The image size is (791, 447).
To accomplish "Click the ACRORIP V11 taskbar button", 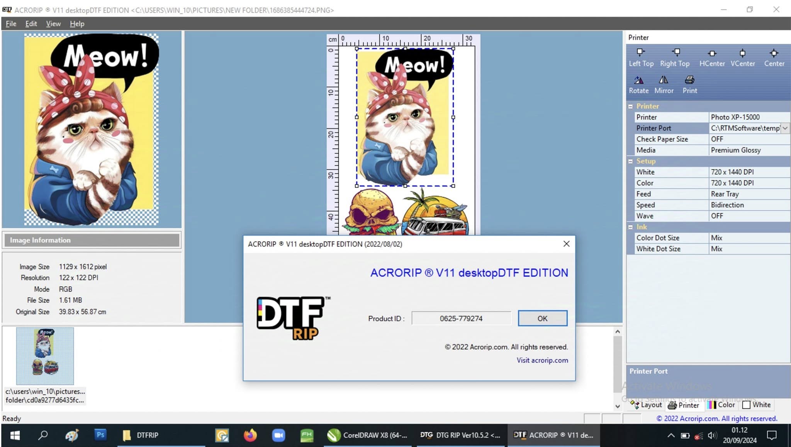I will click(553, 435).
